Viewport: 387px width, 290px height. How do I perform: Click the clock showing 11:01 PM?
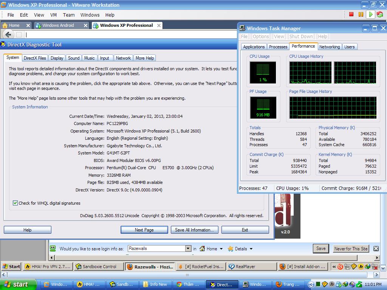(373, 284)
